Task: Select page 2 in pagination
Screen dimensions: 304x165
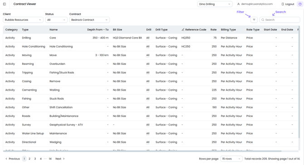Action: [29, 159]
